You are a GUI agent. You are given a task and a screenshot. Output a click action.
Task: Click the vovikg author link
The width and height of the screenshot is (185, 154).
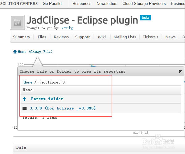[x=67, y=28]
